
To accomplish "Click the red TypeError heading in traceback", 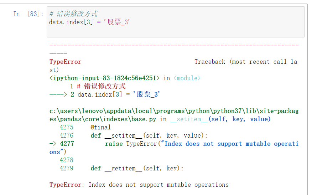I will (x=65, y=62).
